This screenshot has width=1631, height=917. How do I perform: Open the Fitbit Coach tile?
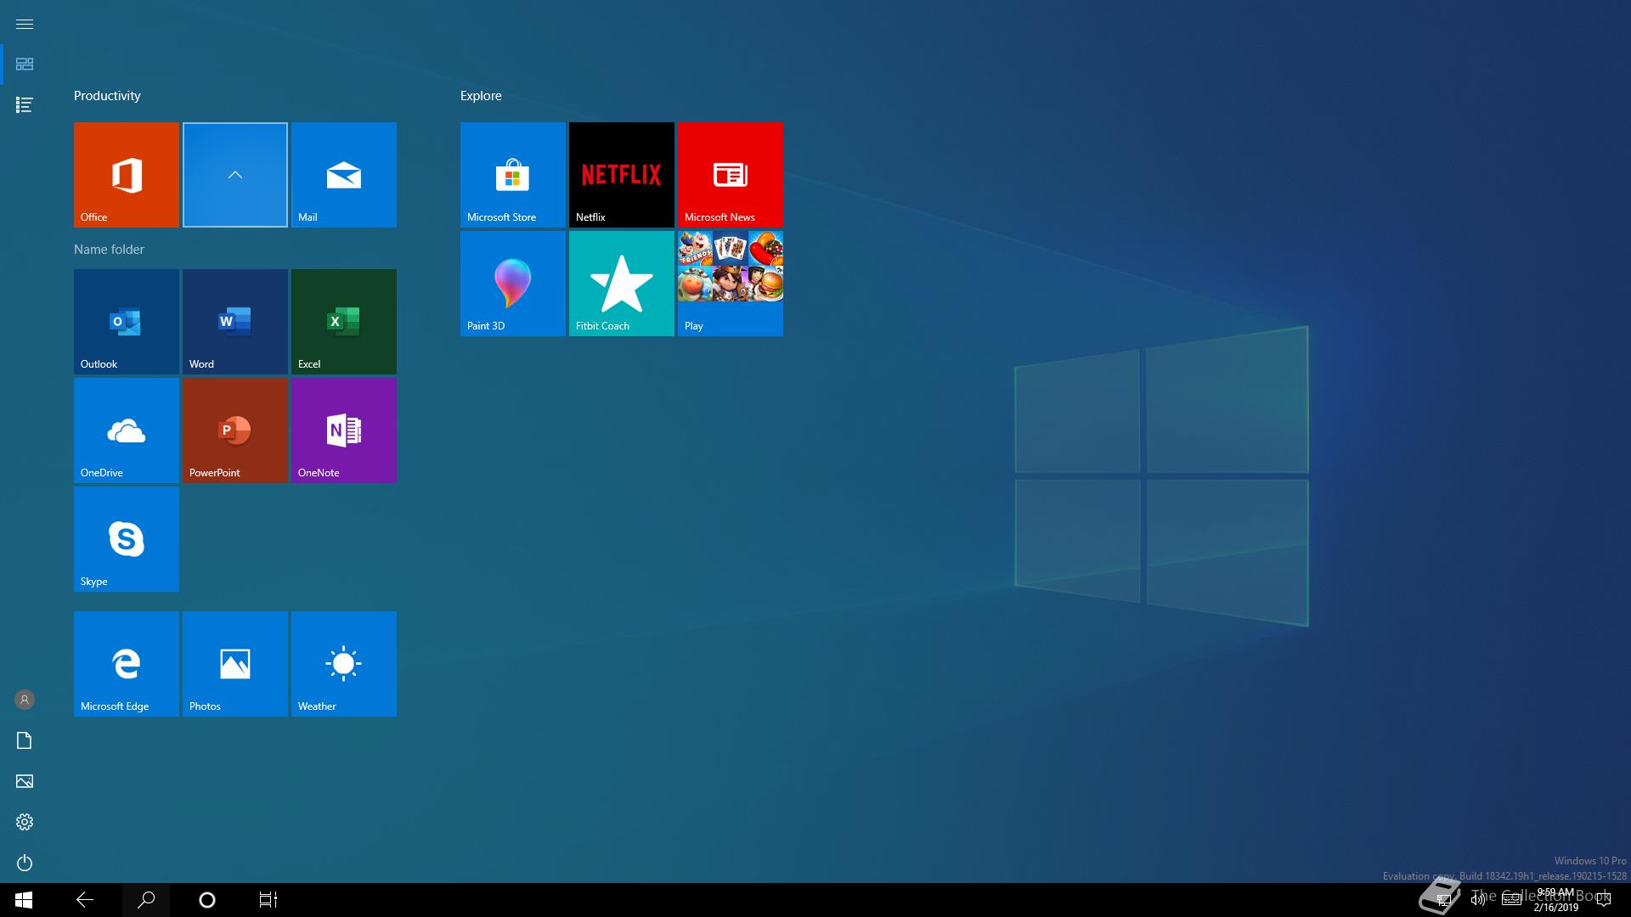(622, 284)
